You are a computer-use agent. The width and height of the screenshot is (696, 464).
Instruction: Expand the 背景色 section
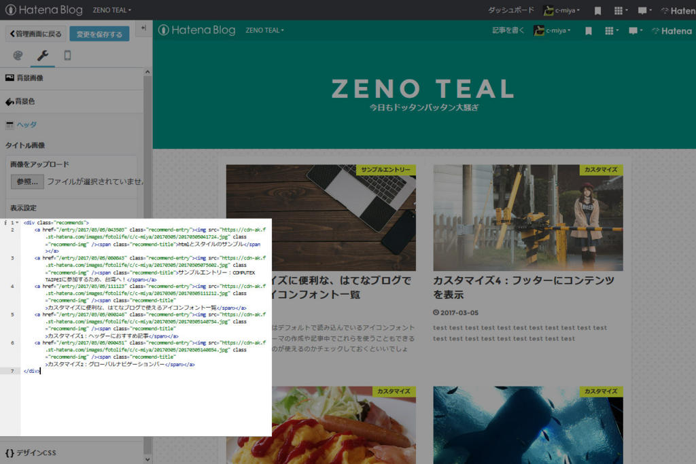[72, 102]
